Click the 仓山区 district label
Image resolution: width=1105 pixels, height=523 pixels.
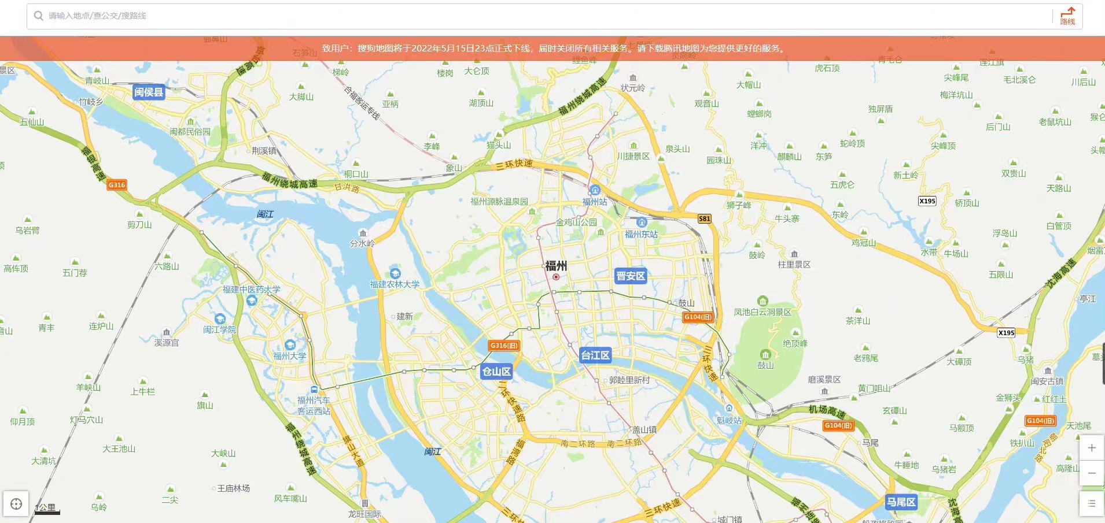(x=496, y=372)
